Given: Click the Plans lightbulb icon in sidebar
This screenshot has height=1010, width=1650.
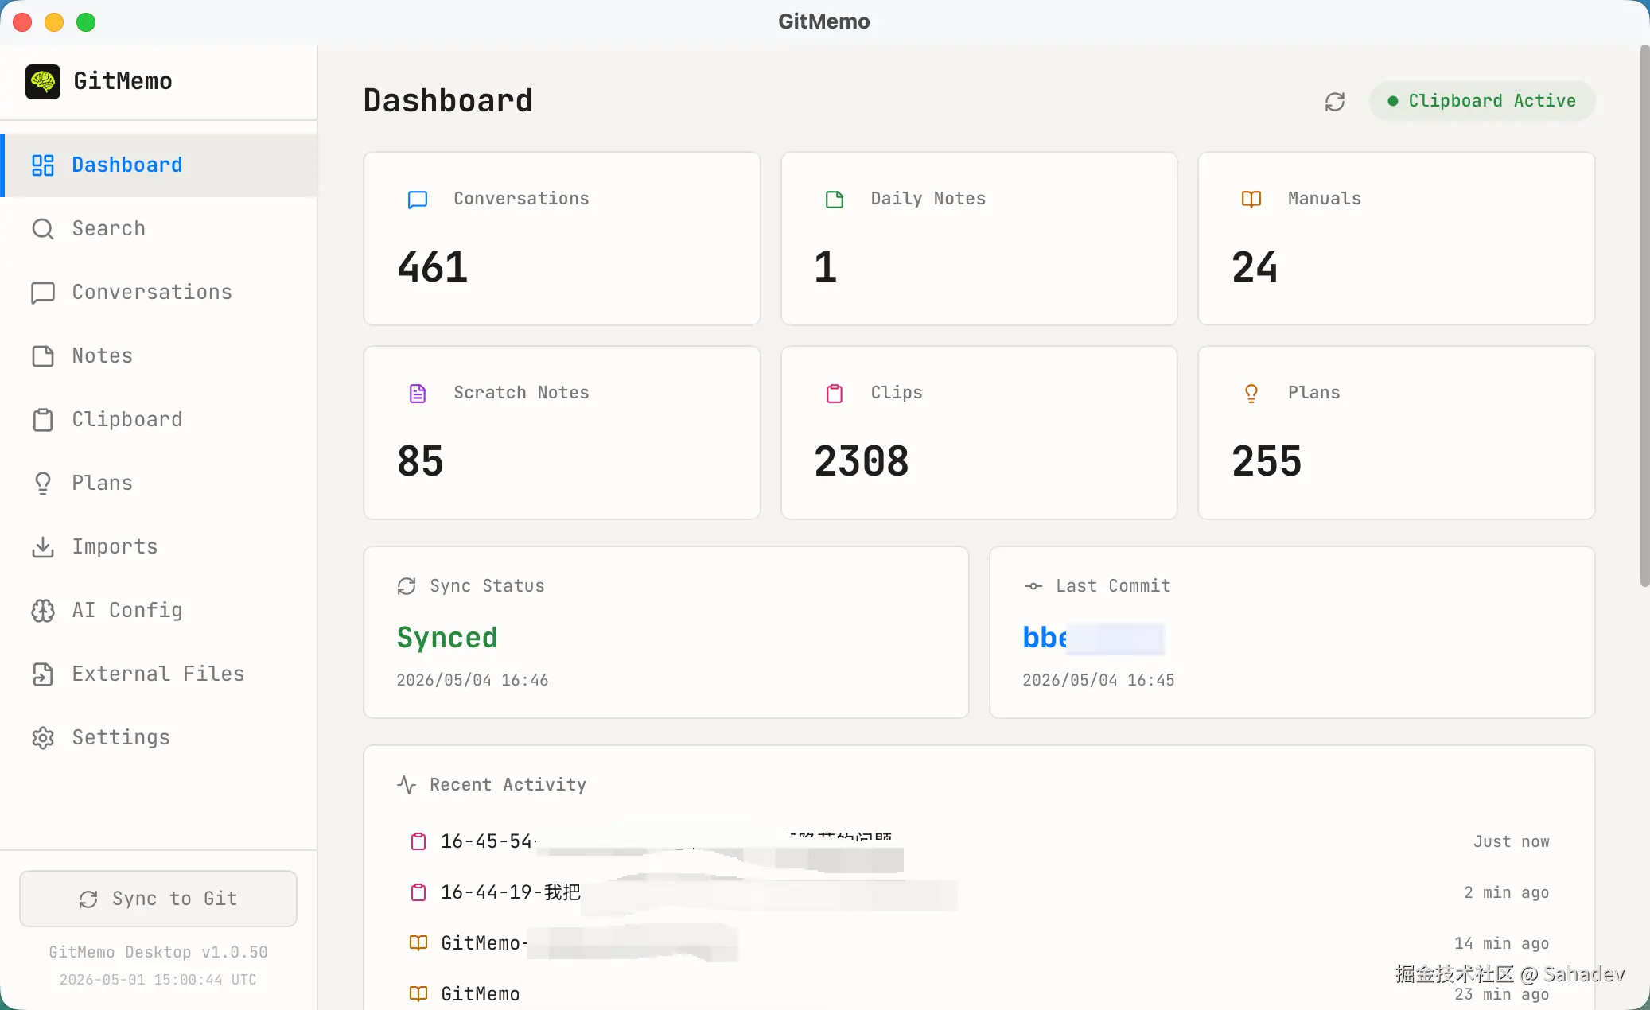Looking at the screenshot, I should (43, 483).
